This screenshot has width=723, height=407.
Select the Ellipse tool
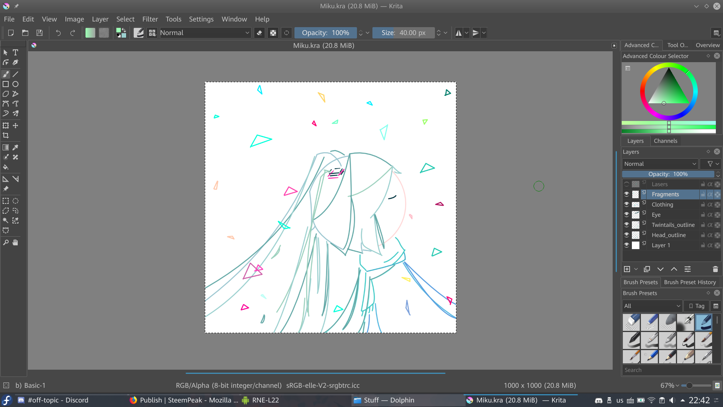15,84
